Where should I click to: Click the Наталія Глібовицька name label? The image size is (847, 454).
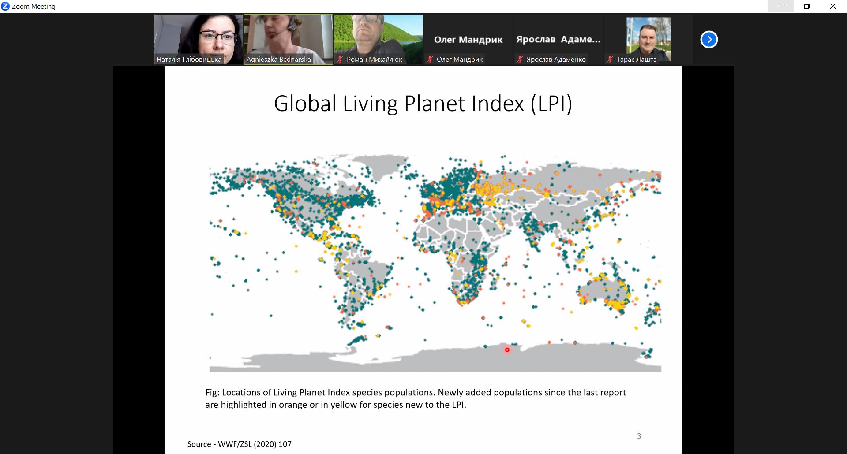(x=189, y=60)
